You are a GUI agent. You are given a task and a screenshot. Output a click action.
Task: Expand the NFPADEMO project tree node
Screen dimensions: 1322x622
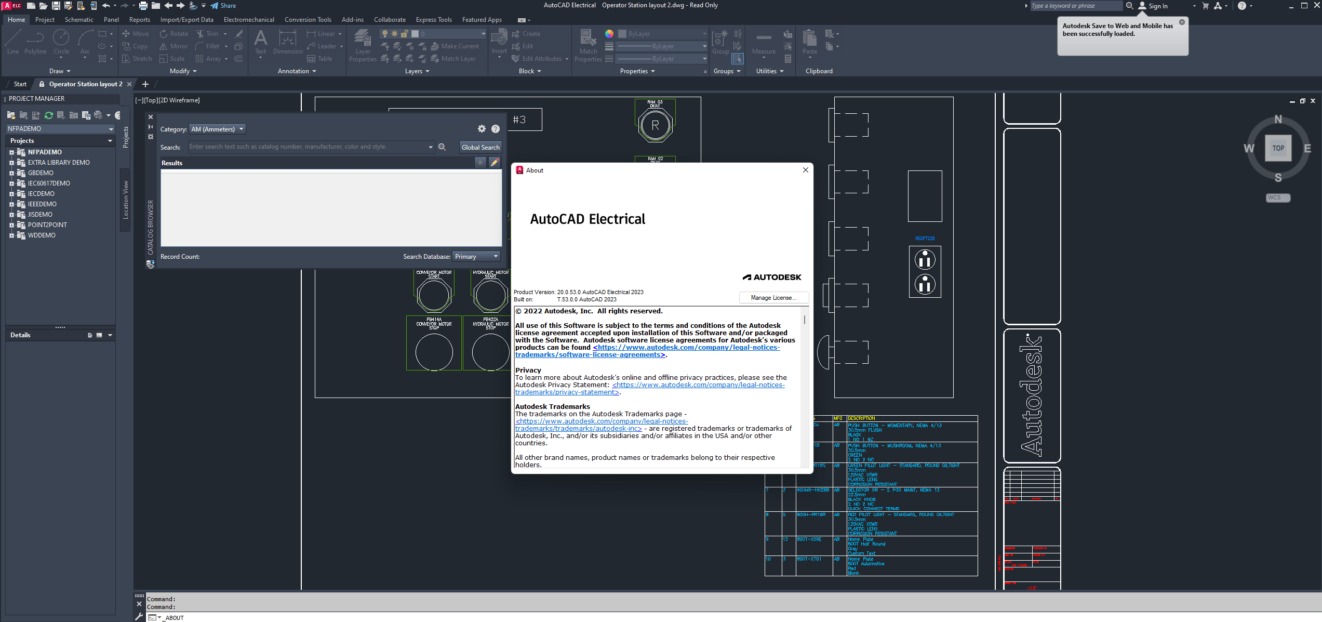[11, 152]
